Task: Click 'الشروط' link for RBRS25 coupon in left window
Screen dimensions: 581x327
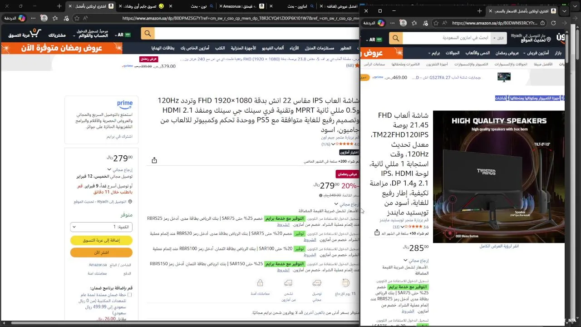Action: tap(284, 225)
